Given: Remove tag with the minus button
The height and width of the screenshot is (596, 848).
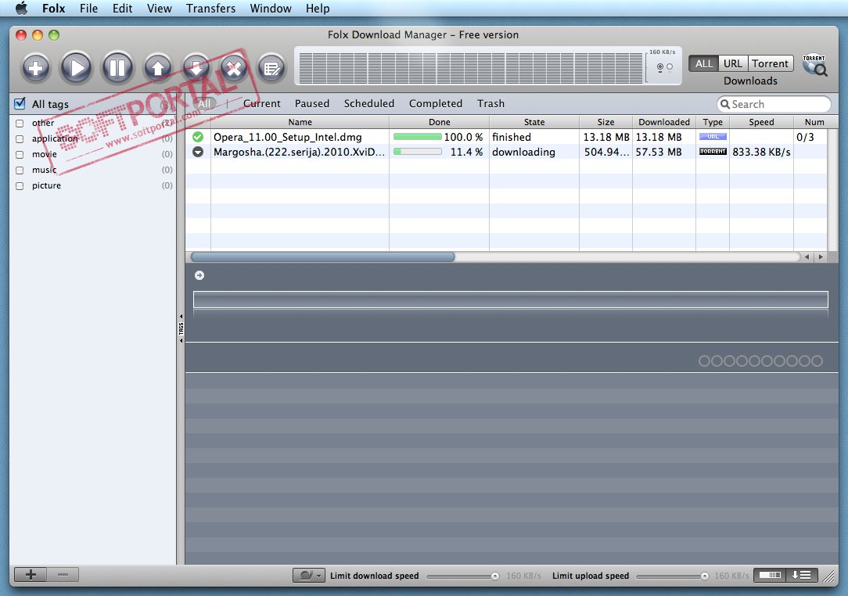Looking at the screenshot, I should tap(63, 574).
